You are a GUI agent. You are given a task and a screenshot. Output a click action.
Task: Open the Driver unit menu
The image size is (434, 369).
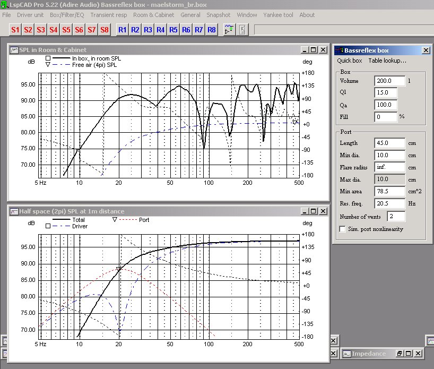point(30,15)
